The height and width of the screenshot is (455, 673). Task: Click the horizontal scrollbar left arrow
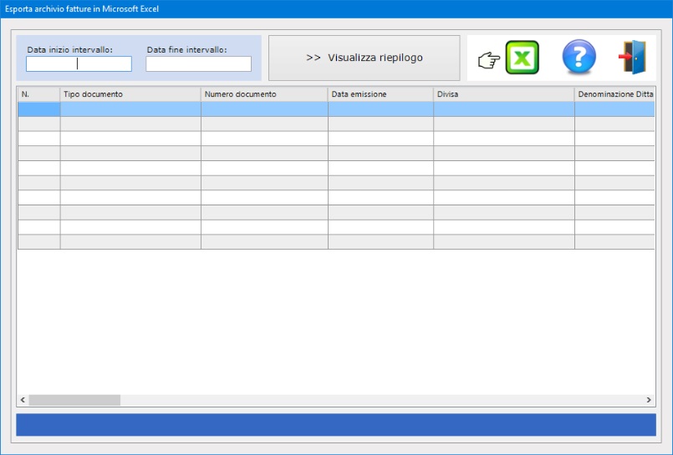click(23, 400)
